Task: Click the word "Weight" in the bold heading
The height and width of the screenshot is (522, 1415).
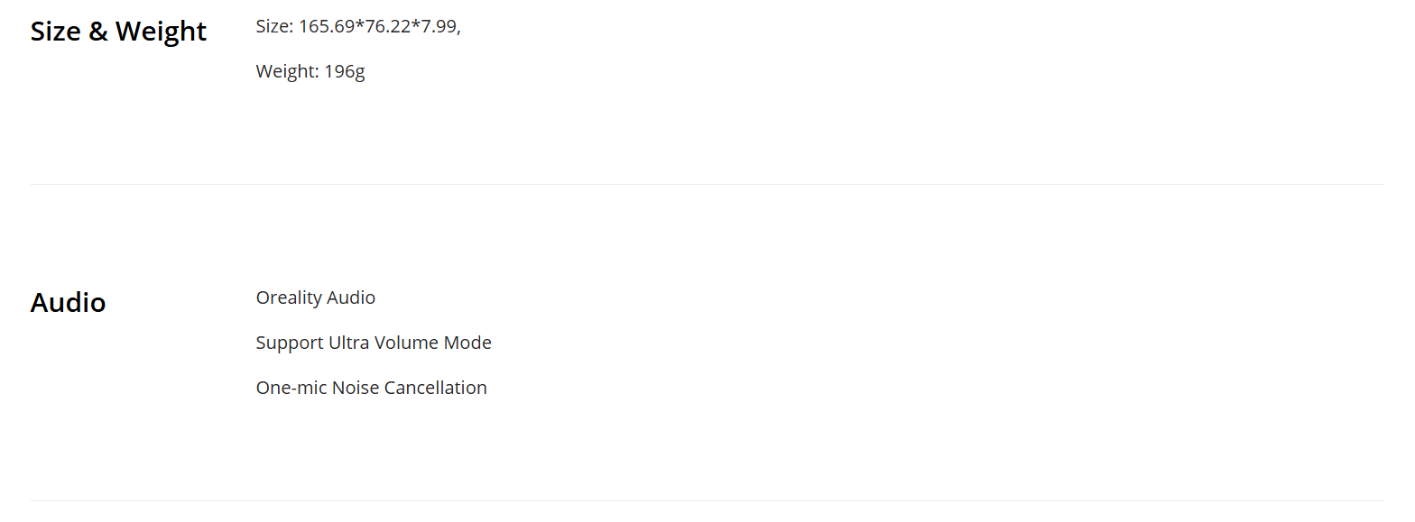Action: click(x=161, y=32)
